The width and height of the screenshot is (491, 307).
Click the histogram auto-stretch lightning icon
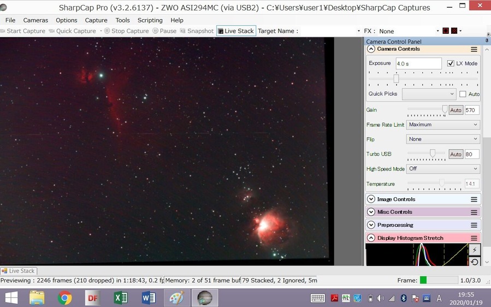pyautogui.click(x=475, y=250)
